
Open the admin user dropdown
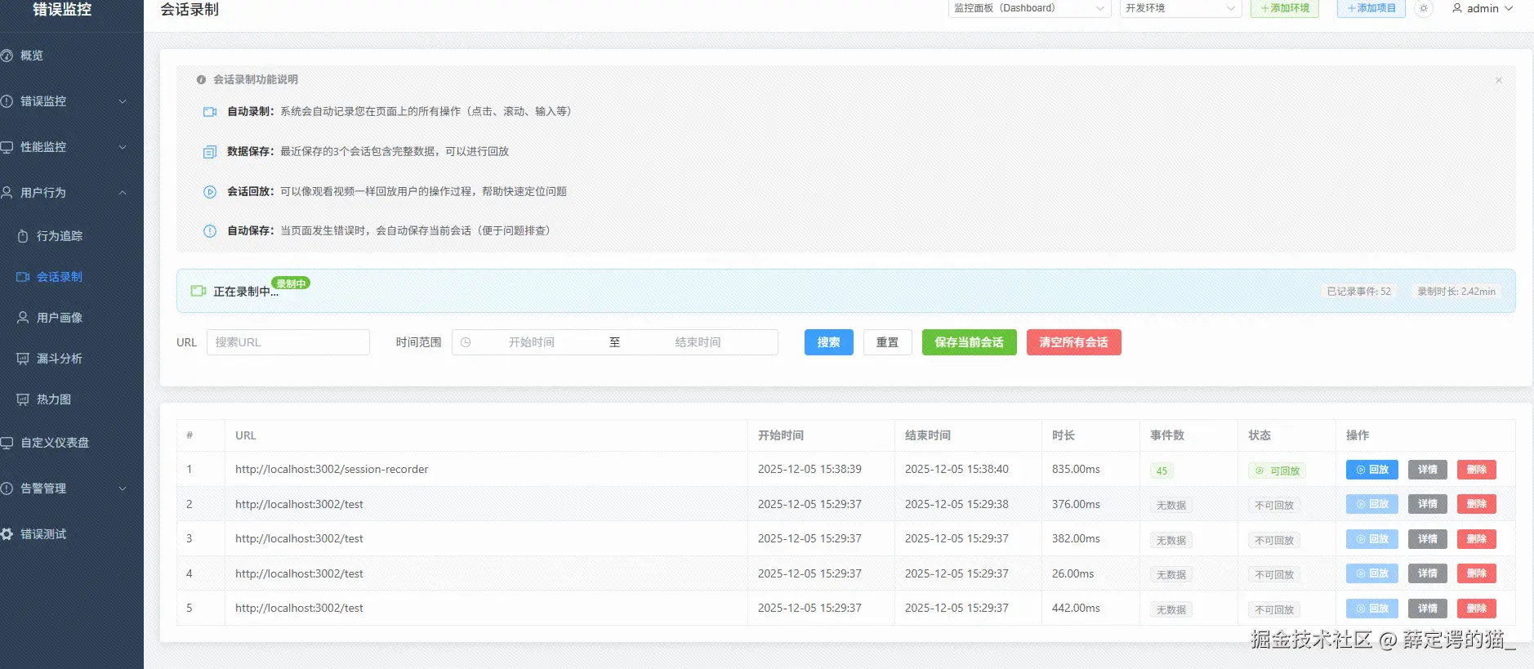1483,8
